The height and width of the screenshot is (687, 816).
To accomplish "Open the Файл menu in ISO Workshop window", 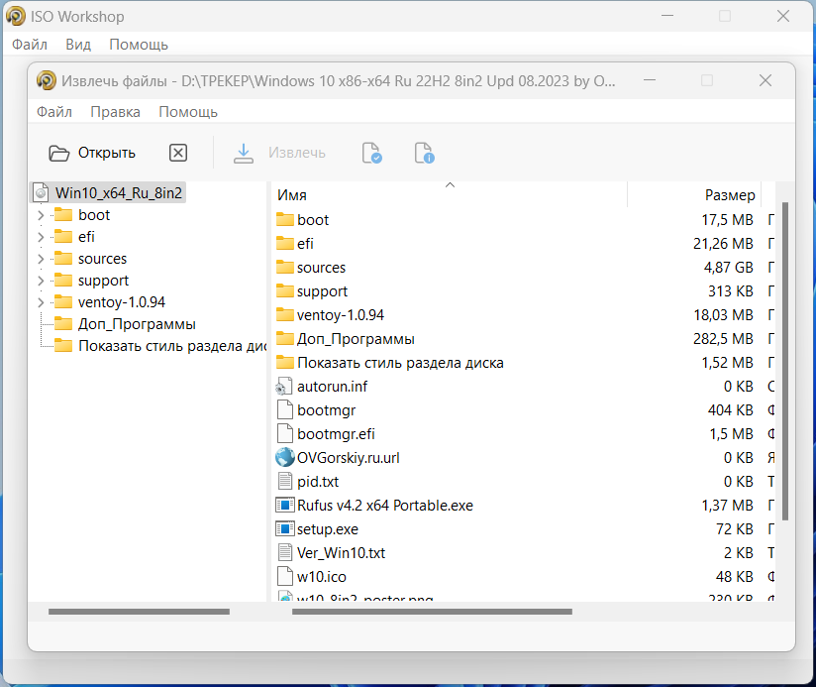I will click(x=30, y=45).
